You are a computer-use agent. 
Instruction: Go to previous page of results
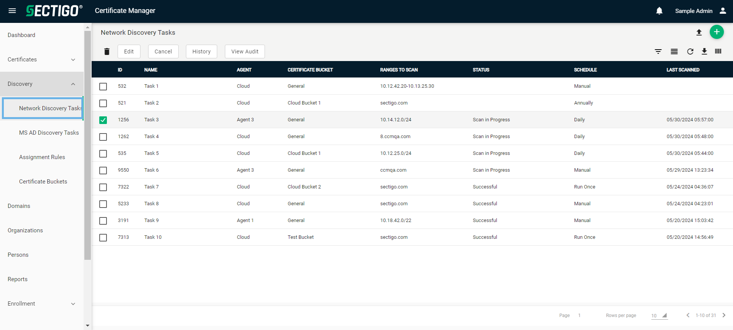pyautogui.click(x=688, y=315)
